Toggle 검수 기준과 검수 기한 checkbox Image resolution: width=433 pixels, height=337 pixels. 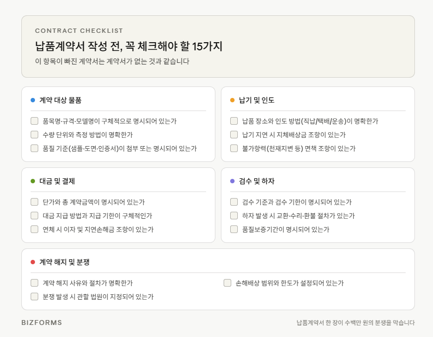coord(234,202)
